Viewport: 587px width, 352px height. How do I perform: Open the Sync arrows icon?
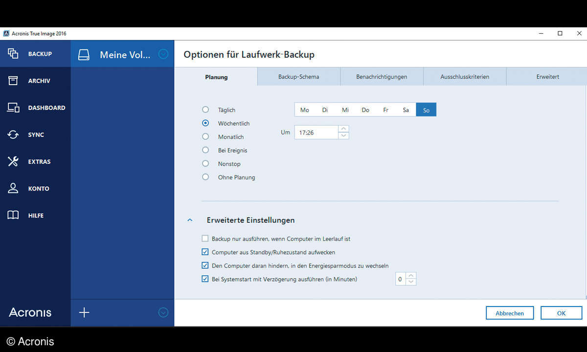point(13,134)
